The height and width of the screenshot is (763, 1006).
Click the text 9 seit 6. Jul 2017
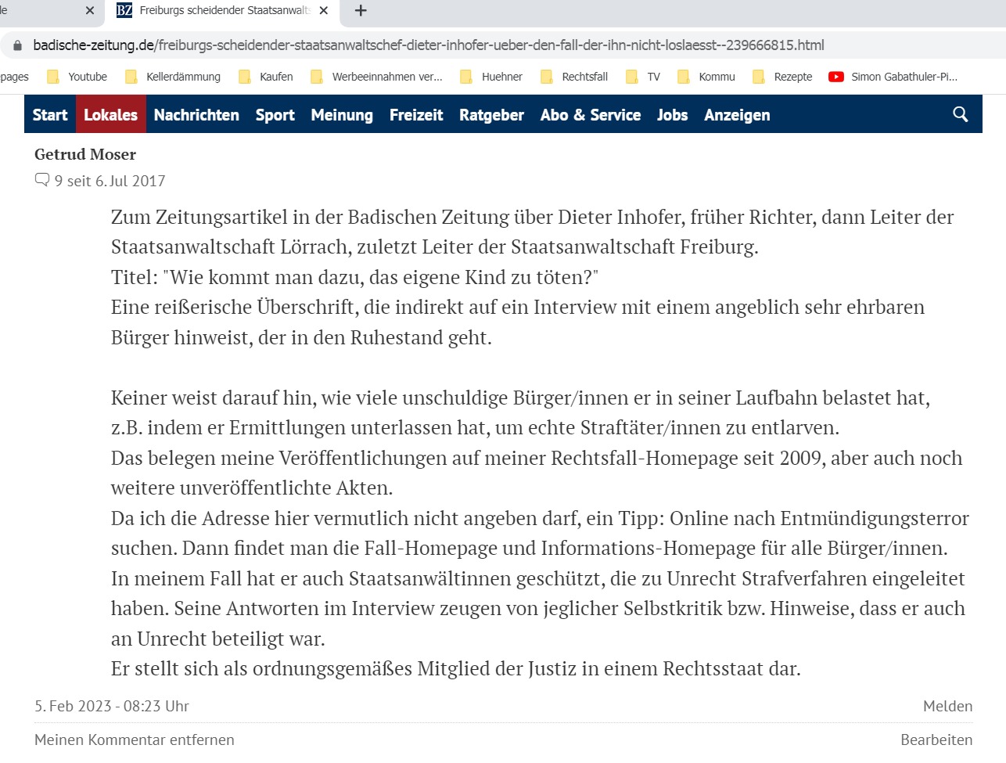click(110, 181)
